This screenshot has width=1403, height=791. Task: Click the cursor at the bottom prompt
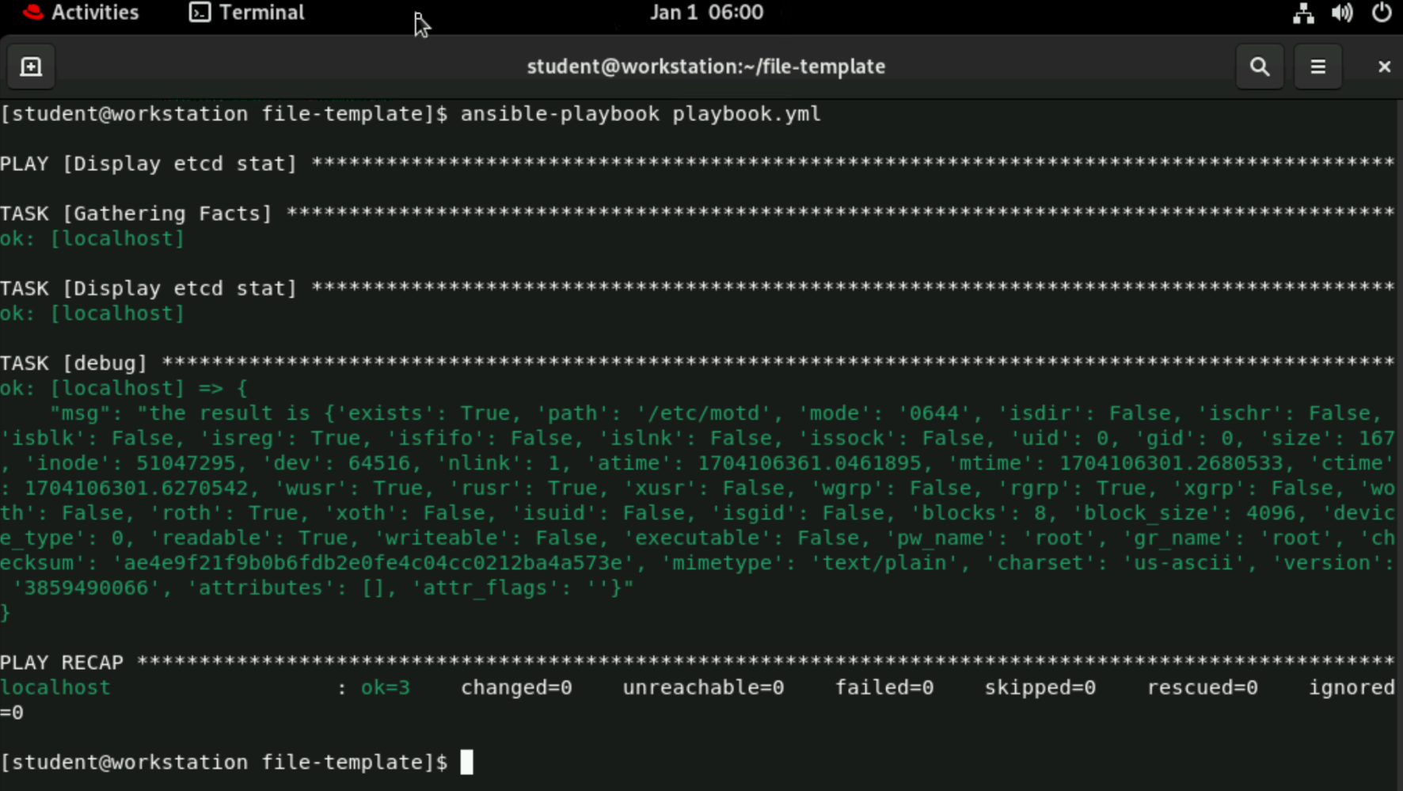tap(467, 762)
